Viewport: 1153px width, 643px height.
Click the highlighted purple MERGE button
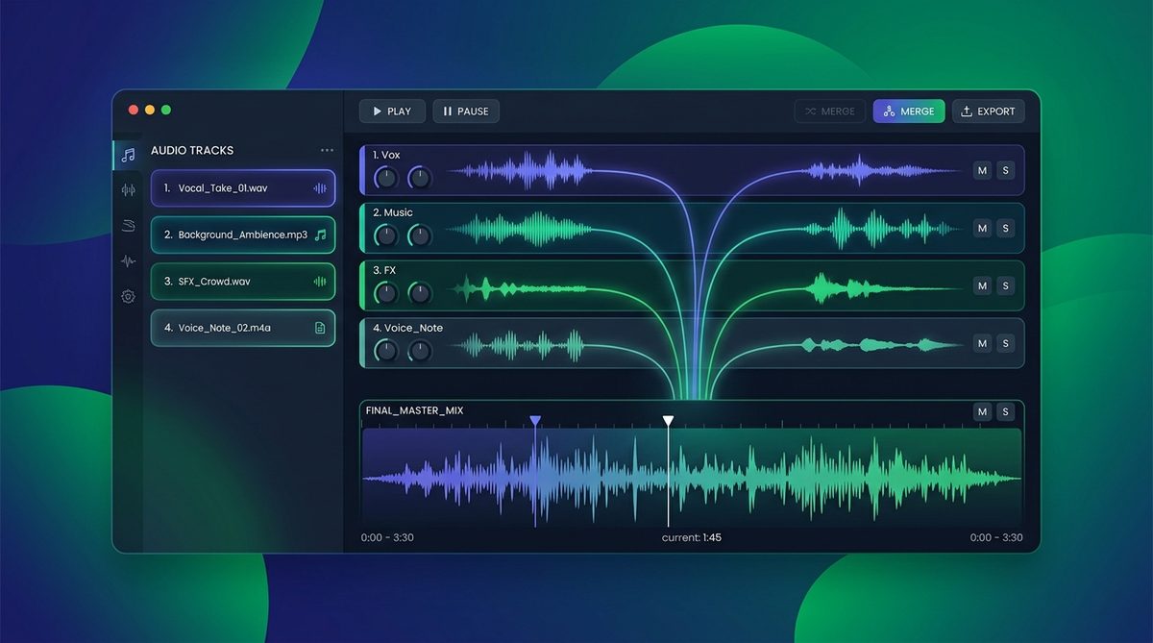click(909, 111)
